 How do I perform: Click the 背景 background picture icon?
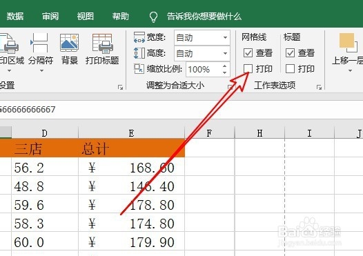click(69, 43)
